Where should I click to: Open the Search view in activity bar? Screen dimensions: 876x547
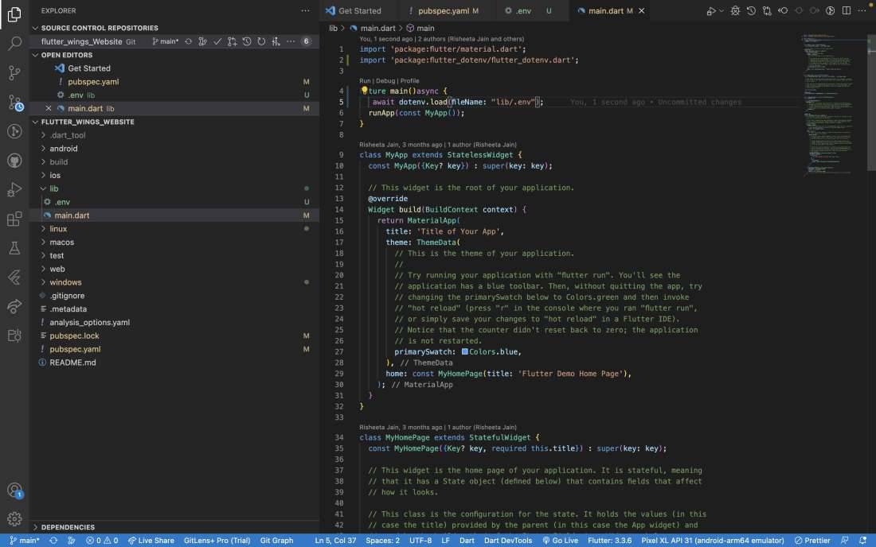[14, 43]
